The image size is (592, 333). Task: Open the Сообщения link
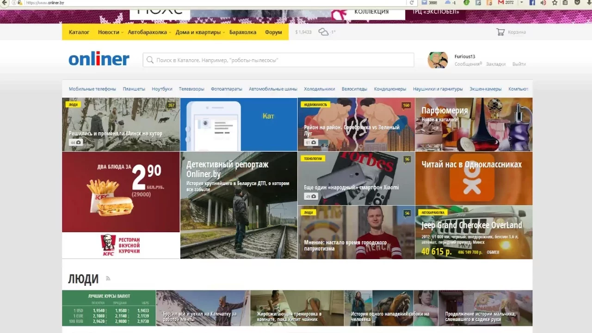click(x=468, y=64)
